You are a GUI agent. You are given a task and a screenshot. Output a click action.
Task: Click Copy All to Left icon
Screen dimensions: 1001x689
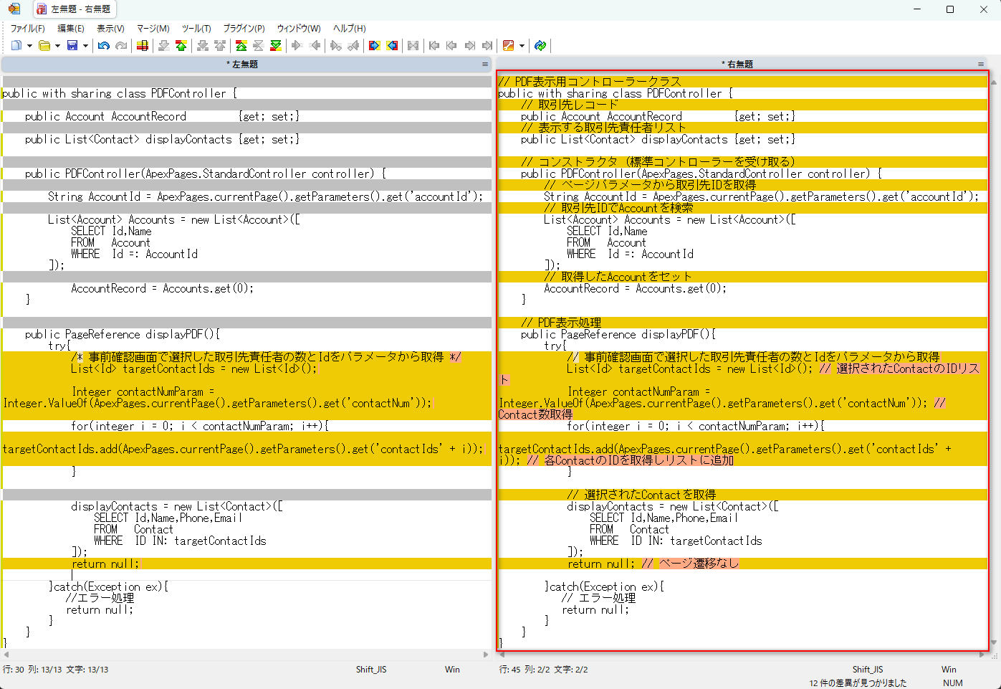(392, 46)
